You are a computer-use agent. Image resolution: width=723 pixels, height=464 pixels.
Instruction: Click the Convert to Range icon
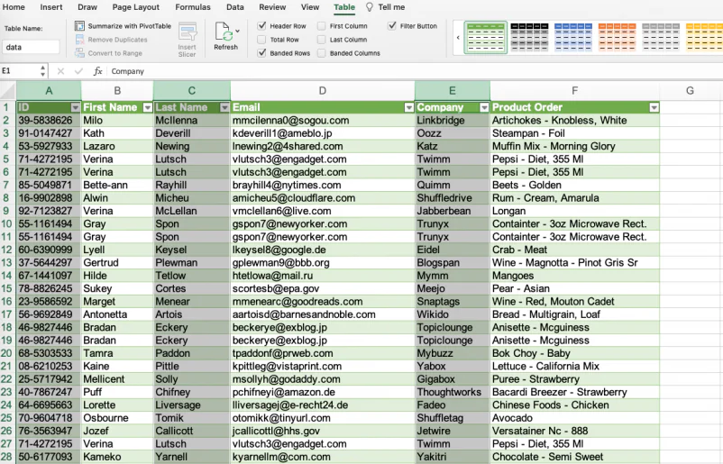click(x=79, y=53)
